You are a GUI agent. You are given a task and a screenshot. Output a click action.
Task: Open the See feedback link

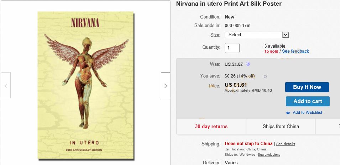coord(295,51)
